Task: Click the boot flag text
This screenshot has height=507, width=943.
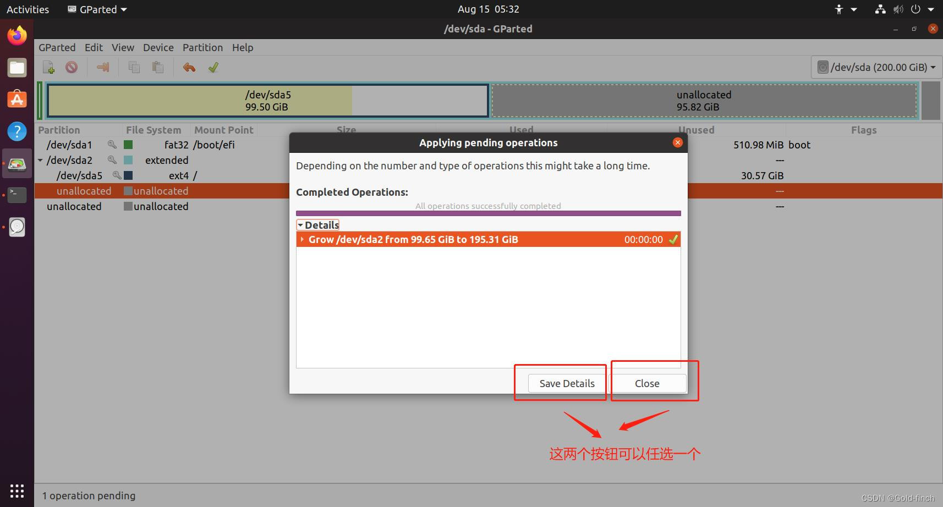Action: click(x=799, y=145)
